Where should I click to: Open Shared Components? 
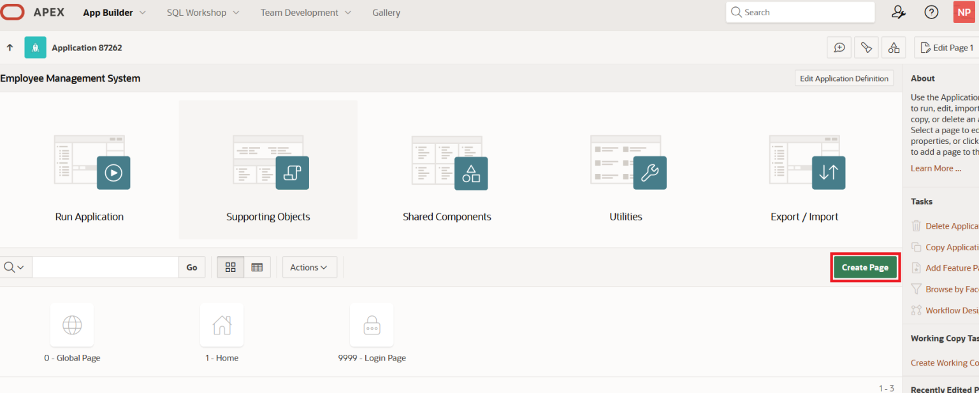(x=446, y=172)
